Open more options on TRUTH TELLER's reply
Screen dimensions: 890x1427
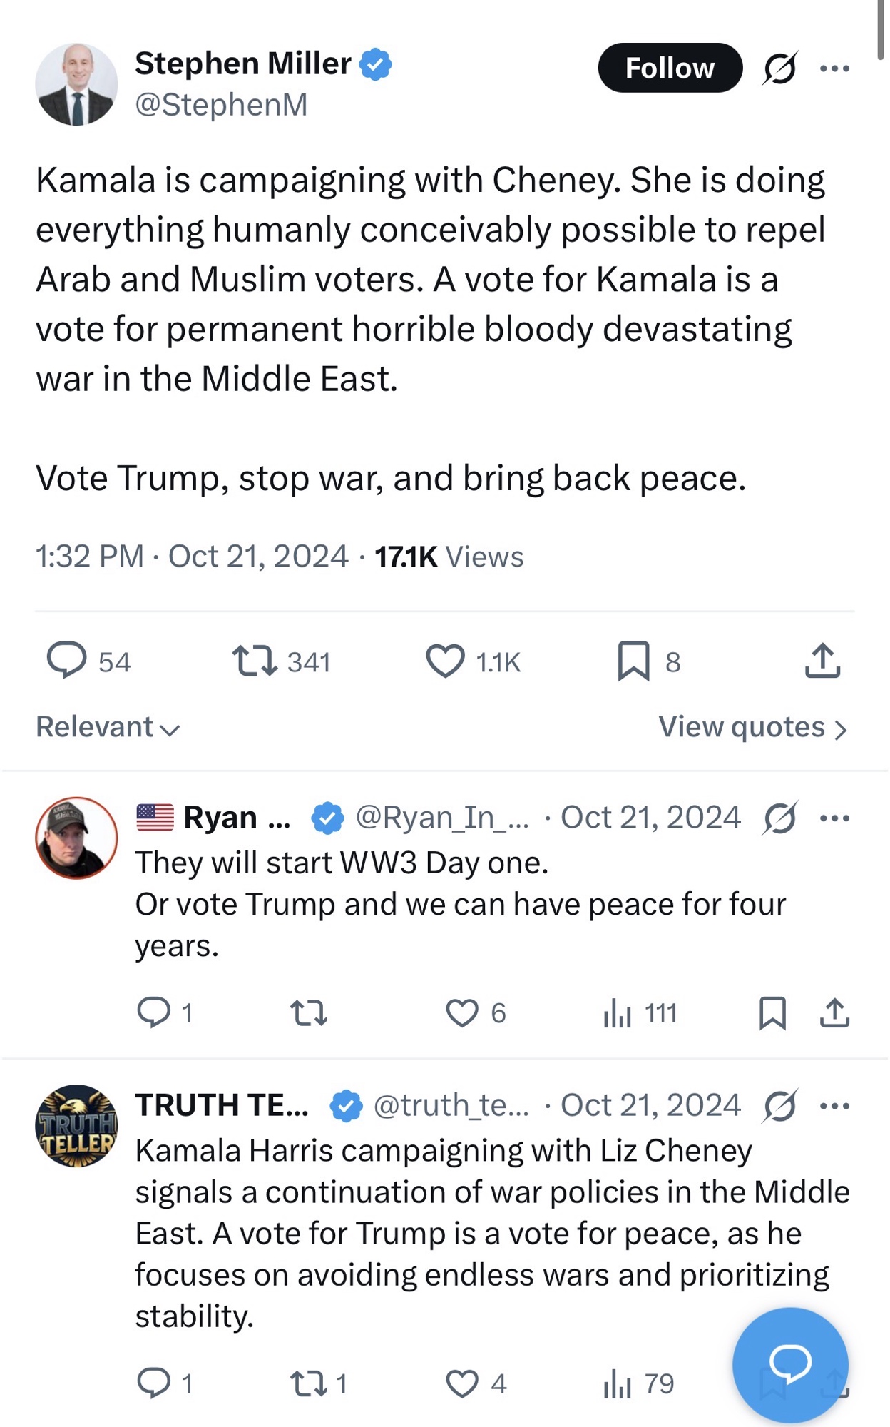[834, 1106]
